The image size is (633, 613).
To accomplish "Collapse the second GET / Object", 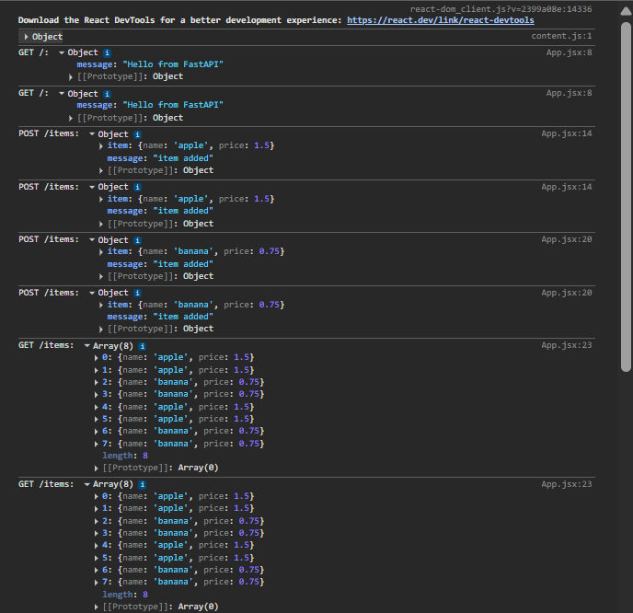I will click(62, 93).
